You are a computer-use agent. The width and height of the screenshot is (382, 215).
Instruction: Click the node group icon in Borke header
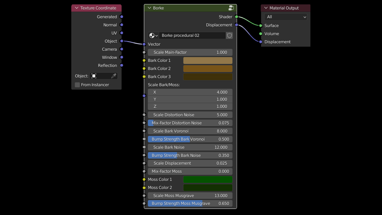(231, 8)
